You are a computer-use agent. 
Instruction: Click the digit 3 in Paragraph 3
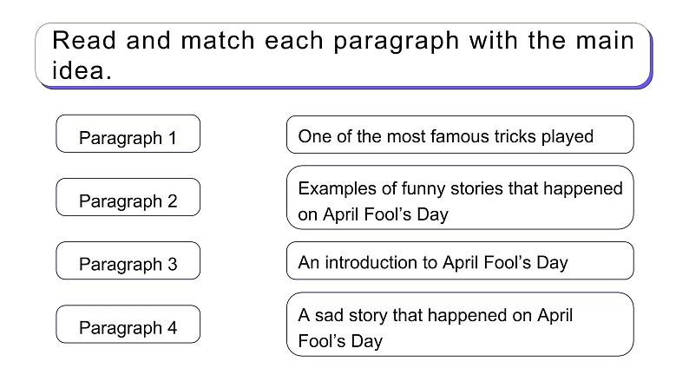tap(172, 265)
